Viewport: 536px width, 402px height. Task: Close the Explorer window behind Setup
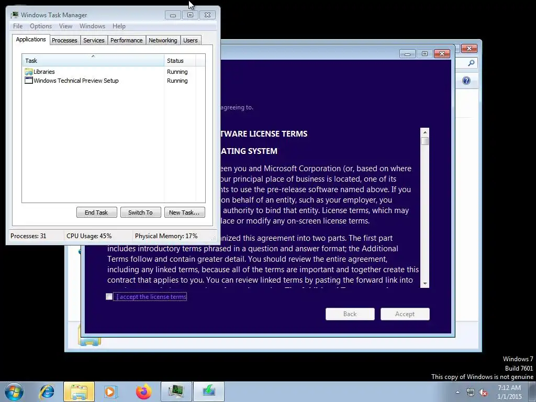click(x=469, y=49)
